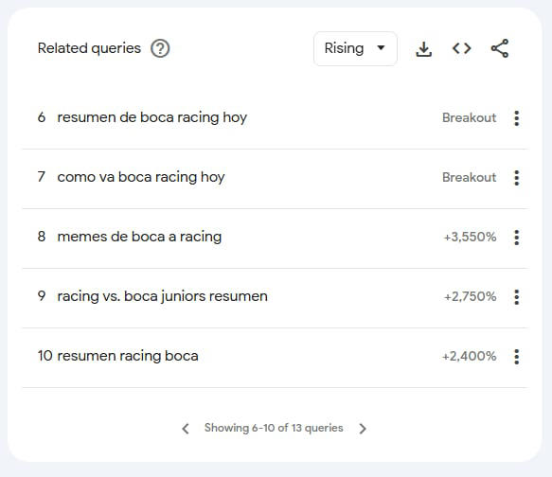The height and width of the screenshot is (477, 552).
Task: Go to next page of queries
Action: (363, 429)
